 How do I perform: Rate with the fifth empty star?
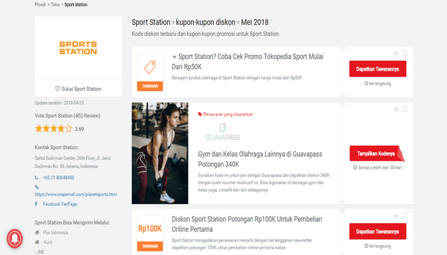point(68,129)
